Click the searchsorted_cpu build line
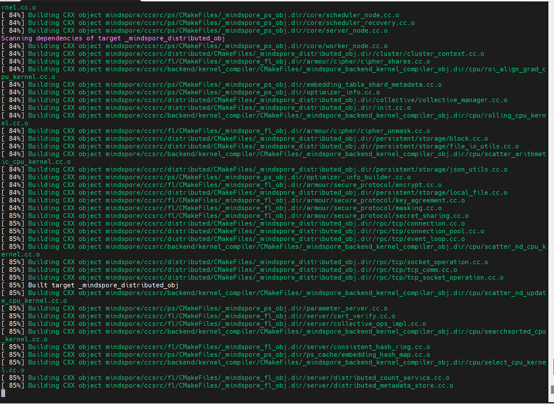The height and width of the screenshot is (405, 554). [273, 332]
